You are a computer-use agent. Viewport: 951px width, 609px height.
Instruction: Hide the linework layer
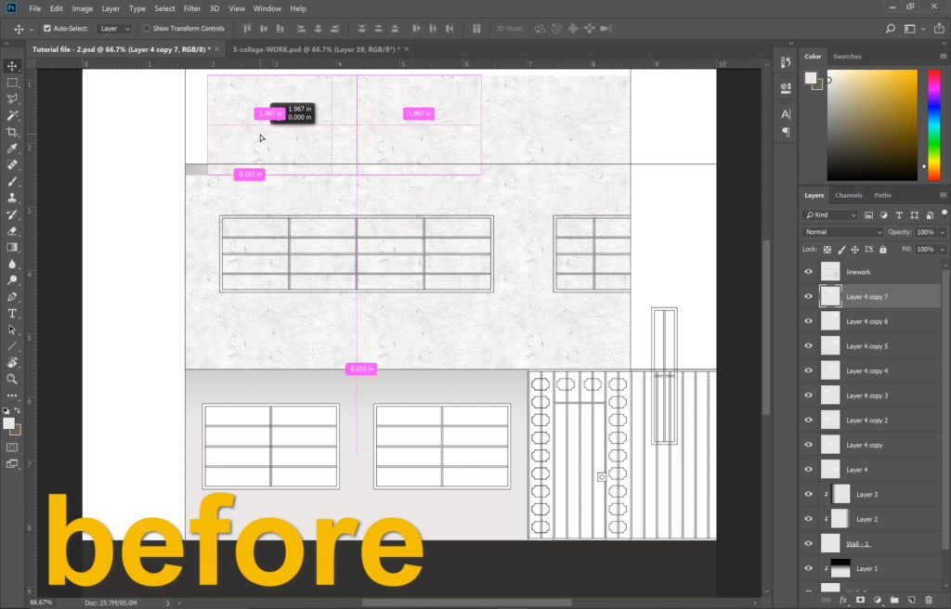click(808, 272)
